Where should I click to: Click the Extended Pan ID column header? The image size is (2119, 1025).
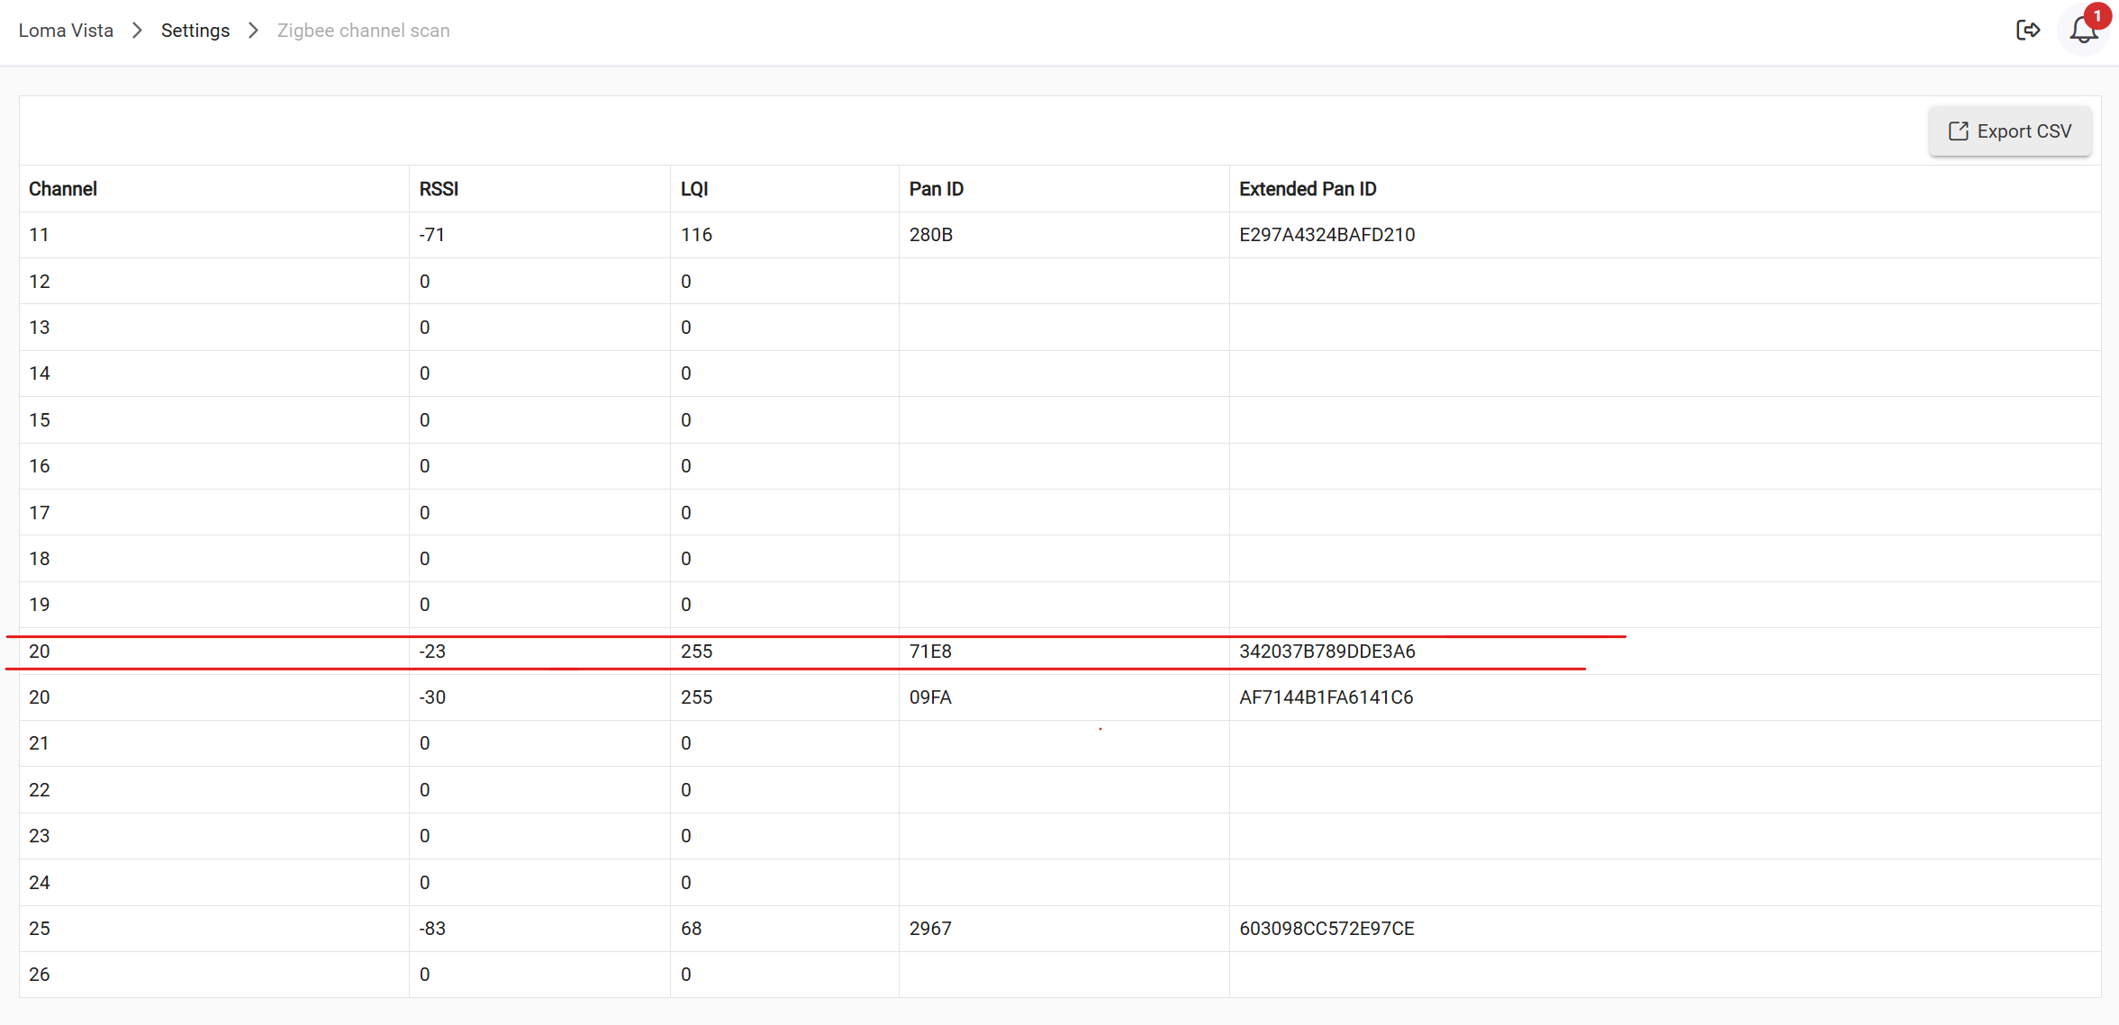pos(1307,189)
